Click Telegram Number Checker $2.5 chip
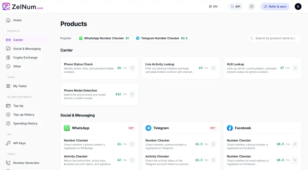This screenshot has height=170, width=308. 162,38
